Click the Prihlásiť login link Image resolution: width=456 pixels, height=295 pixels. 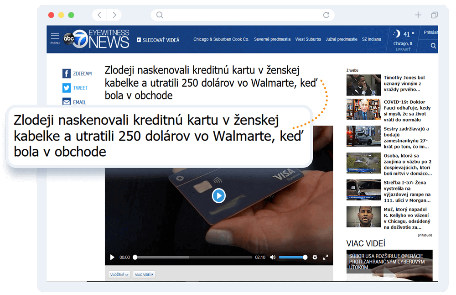(431, 32)
